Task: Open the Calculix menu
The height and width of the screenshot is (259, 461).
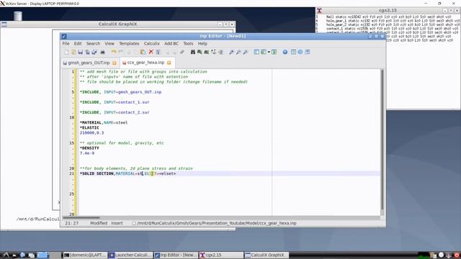Action: [152, 43]
